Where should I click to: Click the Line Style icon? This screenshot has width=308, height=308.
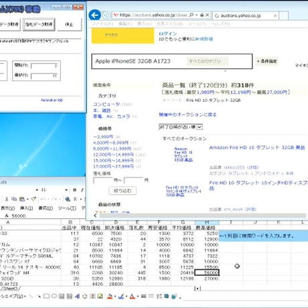click(x=144, y=297)
